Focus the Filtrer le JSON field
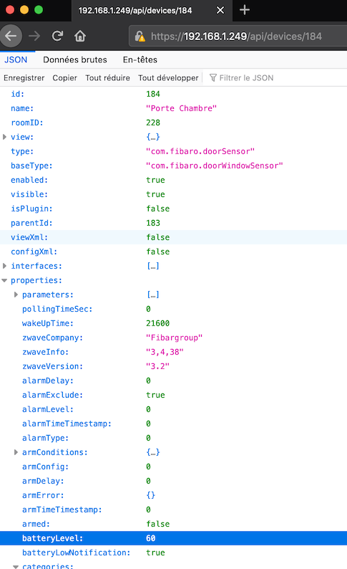The image size is (347, 569). [x=246, y=77]
